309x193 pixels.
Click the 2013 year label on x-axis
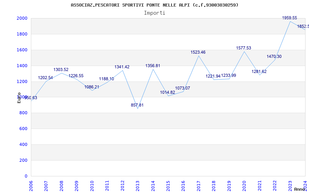(138, 186)
